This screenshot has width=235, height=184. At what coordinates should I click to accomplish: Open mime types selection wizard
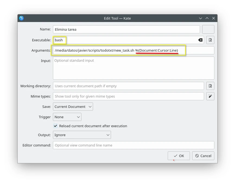(x=210, y=96)
